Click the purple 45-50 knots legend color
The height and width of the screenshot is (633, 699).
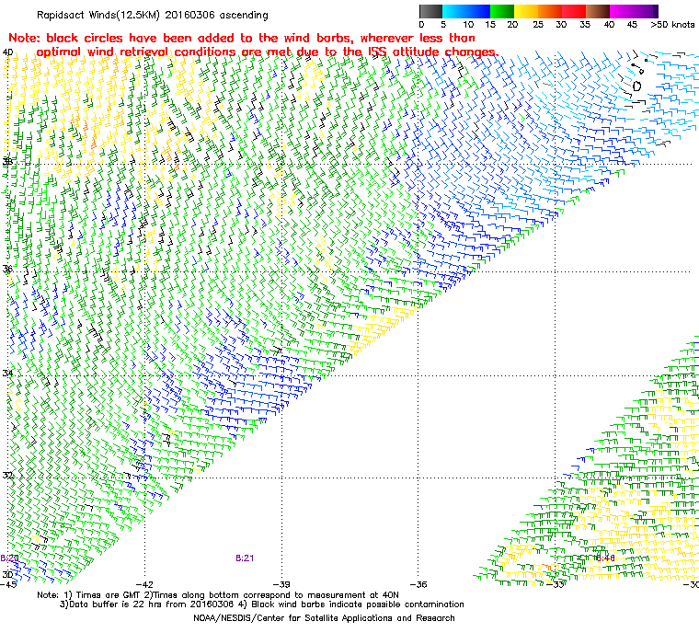pyautogui.click(x=644, y=11)
